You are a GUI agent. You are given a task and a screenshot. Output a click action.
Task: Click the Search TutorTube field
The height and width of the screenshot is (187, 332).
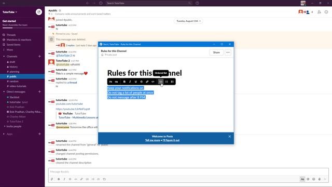pos(149,3)
